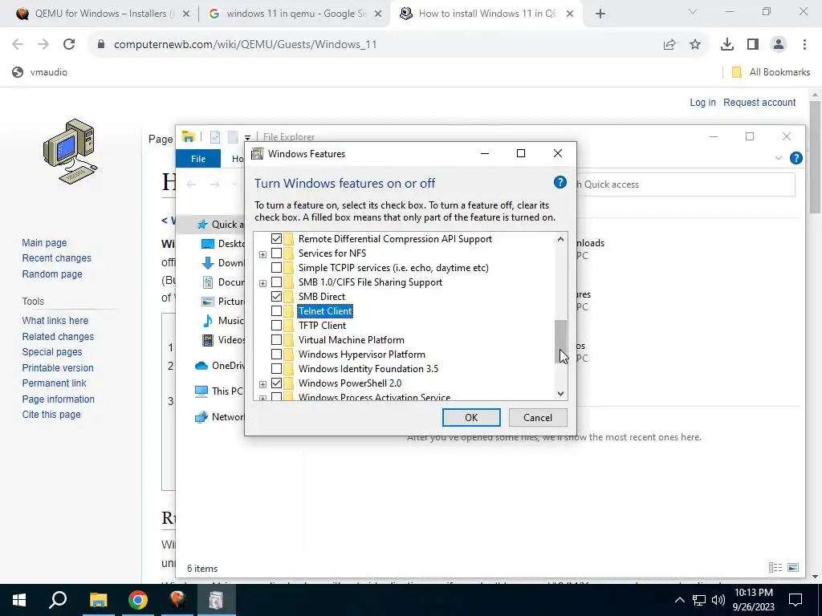Show hidden system tray icons

coord(679,600)
